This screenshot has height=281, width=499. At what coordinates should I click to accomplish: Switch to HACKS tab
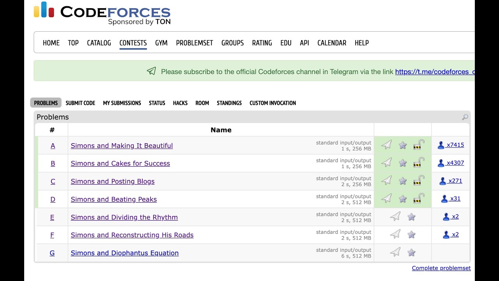click(x=180, y=103)
